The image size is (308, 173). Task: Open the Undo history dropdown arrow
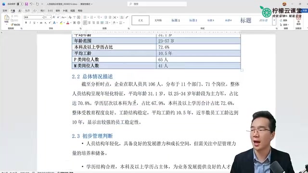[x=34, y=4]
